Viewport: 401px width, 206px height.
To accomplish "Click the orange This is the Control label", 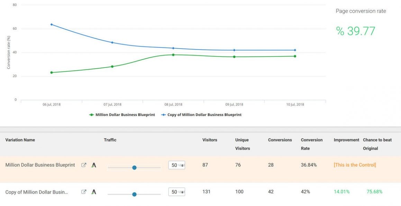I will tap(355, 165).
